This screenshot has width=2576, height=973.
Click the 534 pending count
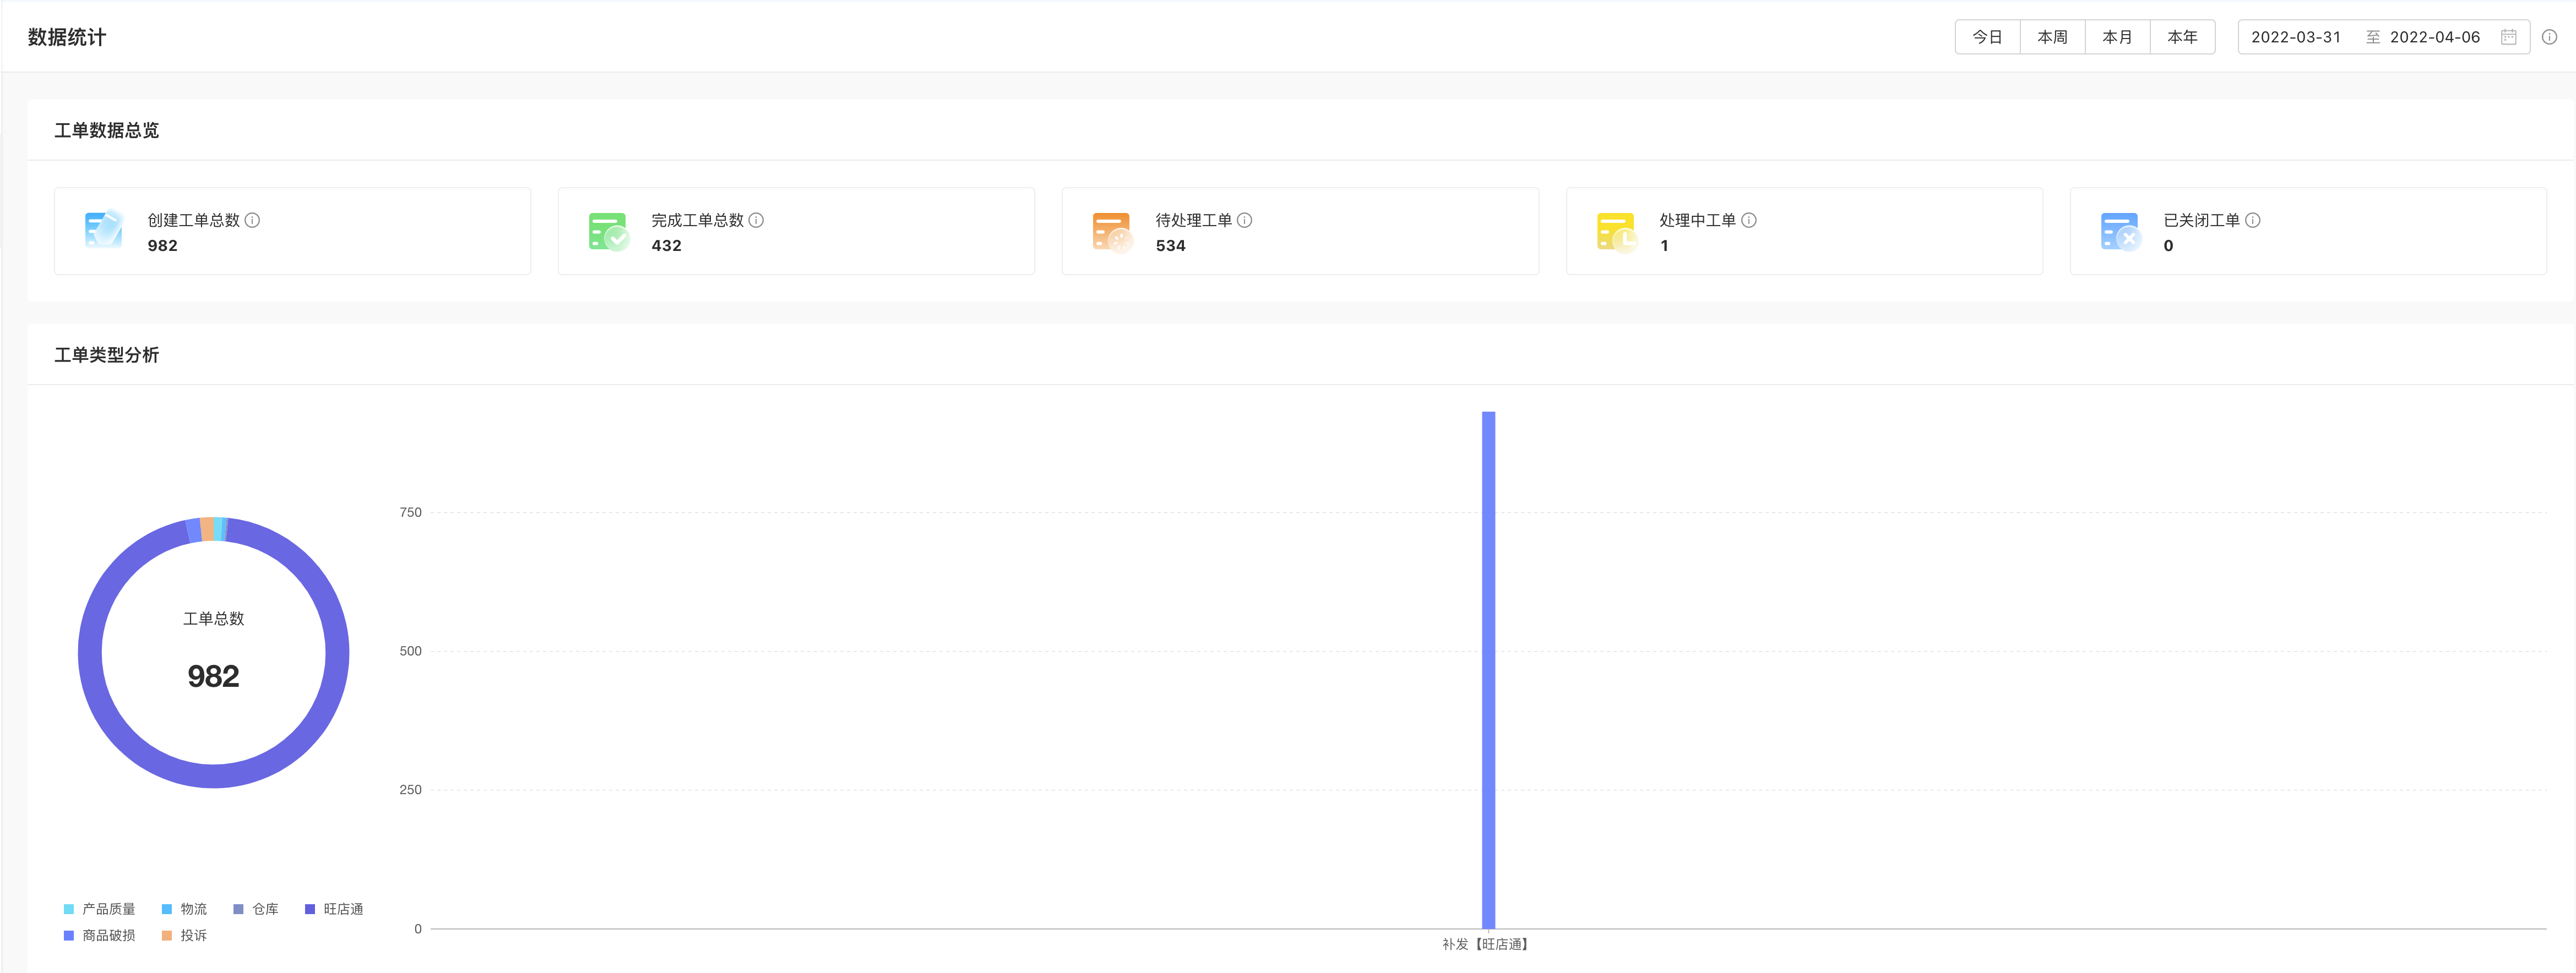1171,246
